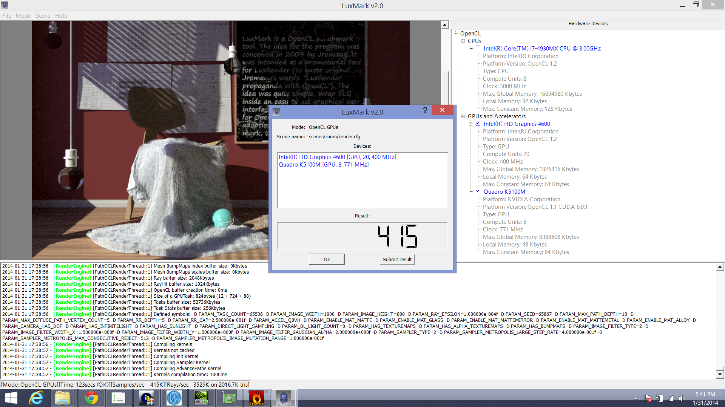Open the clock and date in taskbar

tap(705, 398)
